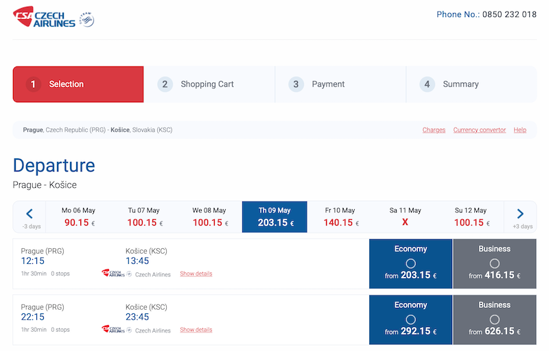The height and width of the screenshot is (351, 549).
Task: Show details for the 22:15 flight
Action: pyautogui.click(x=196, y=330)
